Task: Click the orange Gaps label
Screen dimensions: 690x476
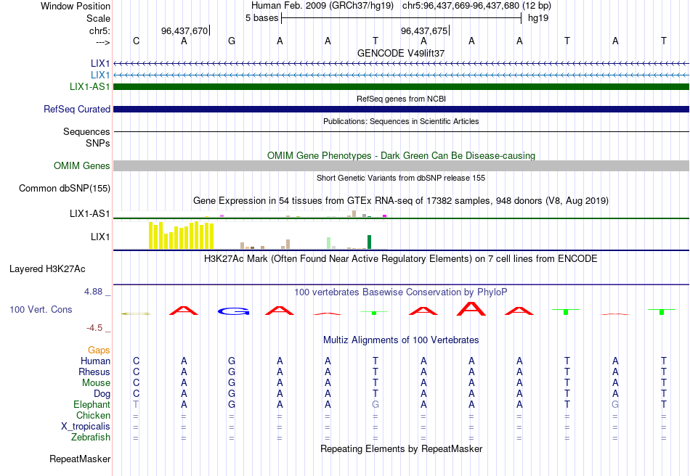Action: pyautogui.click(x=99, y=350)
